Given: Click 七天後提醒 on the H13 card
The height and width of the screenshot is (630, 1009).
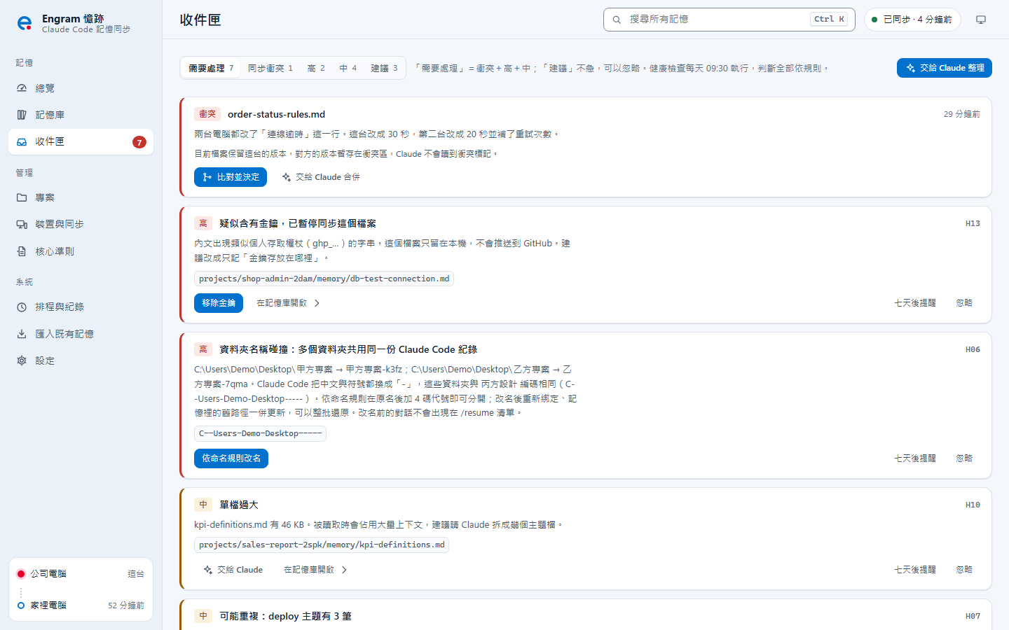Looking at the screenshot, I should coord(915,303).
